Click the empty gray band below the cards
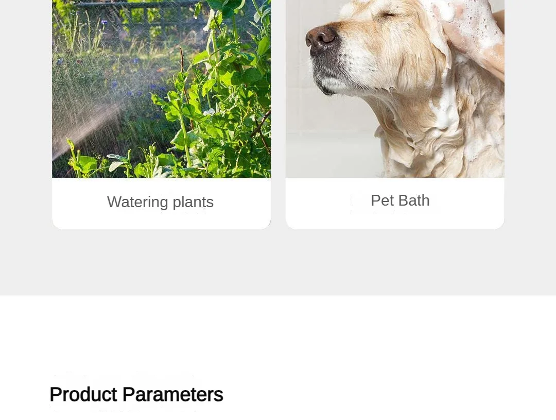The width and height of the screenshot is (556, 420). point(278,263)
